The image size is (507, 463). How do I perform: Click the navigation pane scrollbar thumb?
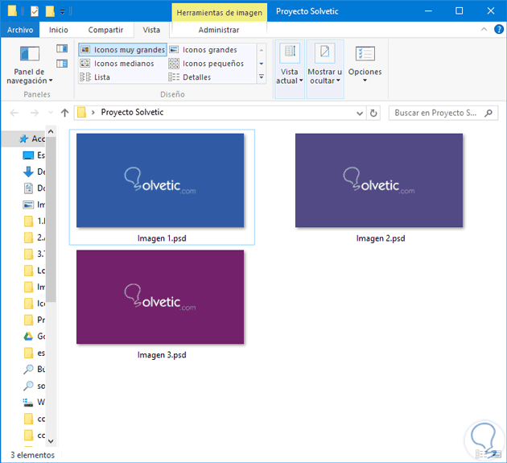point(51,219)
